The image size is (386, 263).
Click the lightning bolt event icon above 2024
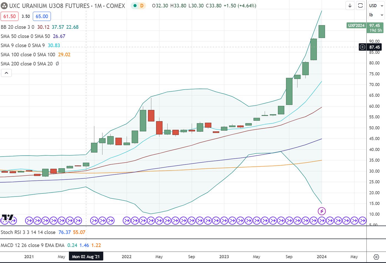[322, 211]
